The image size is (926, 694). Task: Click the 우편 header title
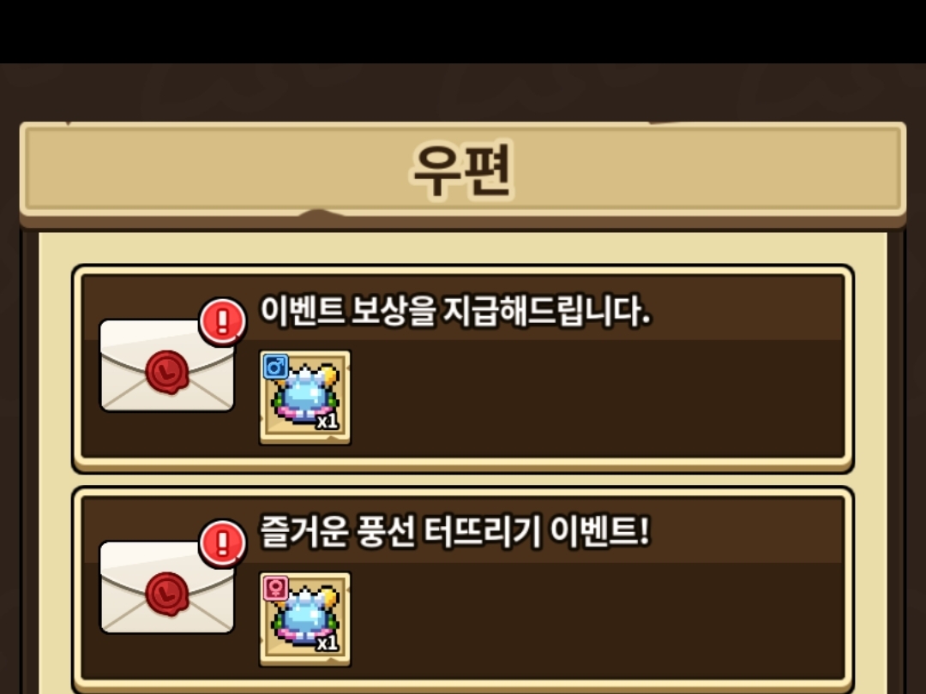click(462, 170)
